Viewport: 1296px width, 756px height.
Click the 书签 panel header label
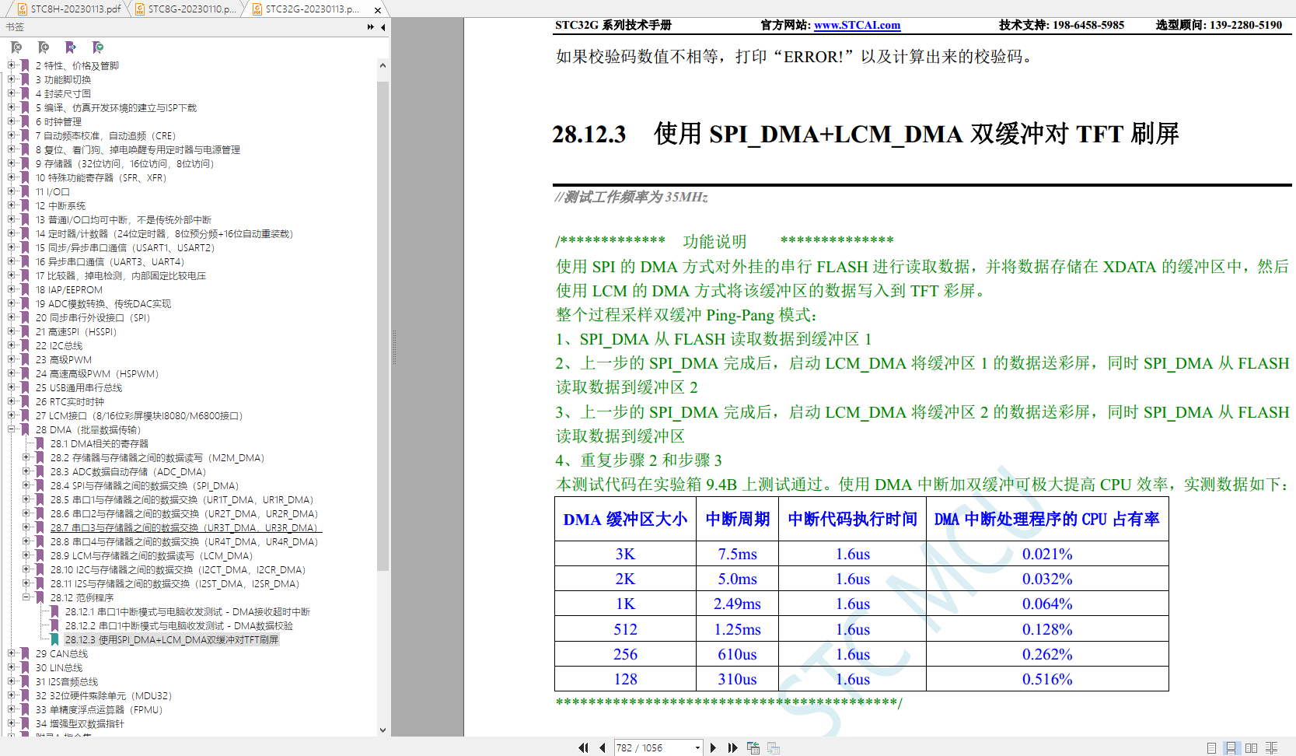(15, 27)
